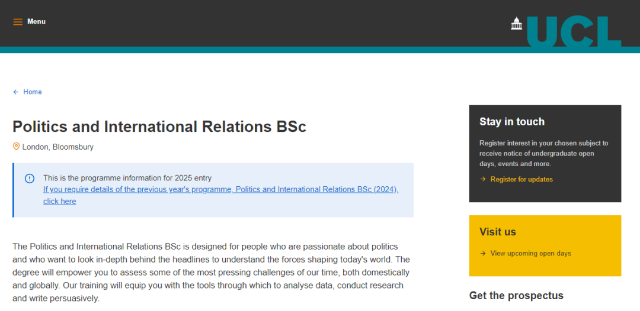Screen dimensions: 640x311
Task: Click the 2025 entry programme information notice text
Action: coord(127,178)
